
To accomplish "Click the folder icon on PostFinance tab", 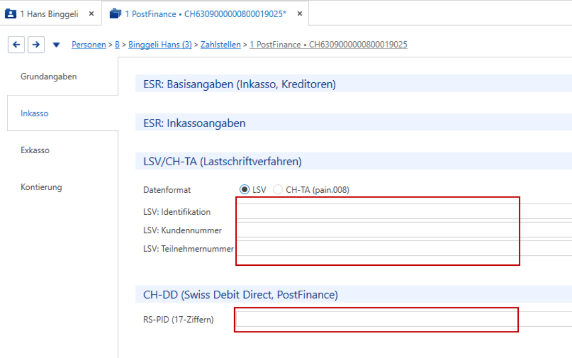I will coord(115,14).
